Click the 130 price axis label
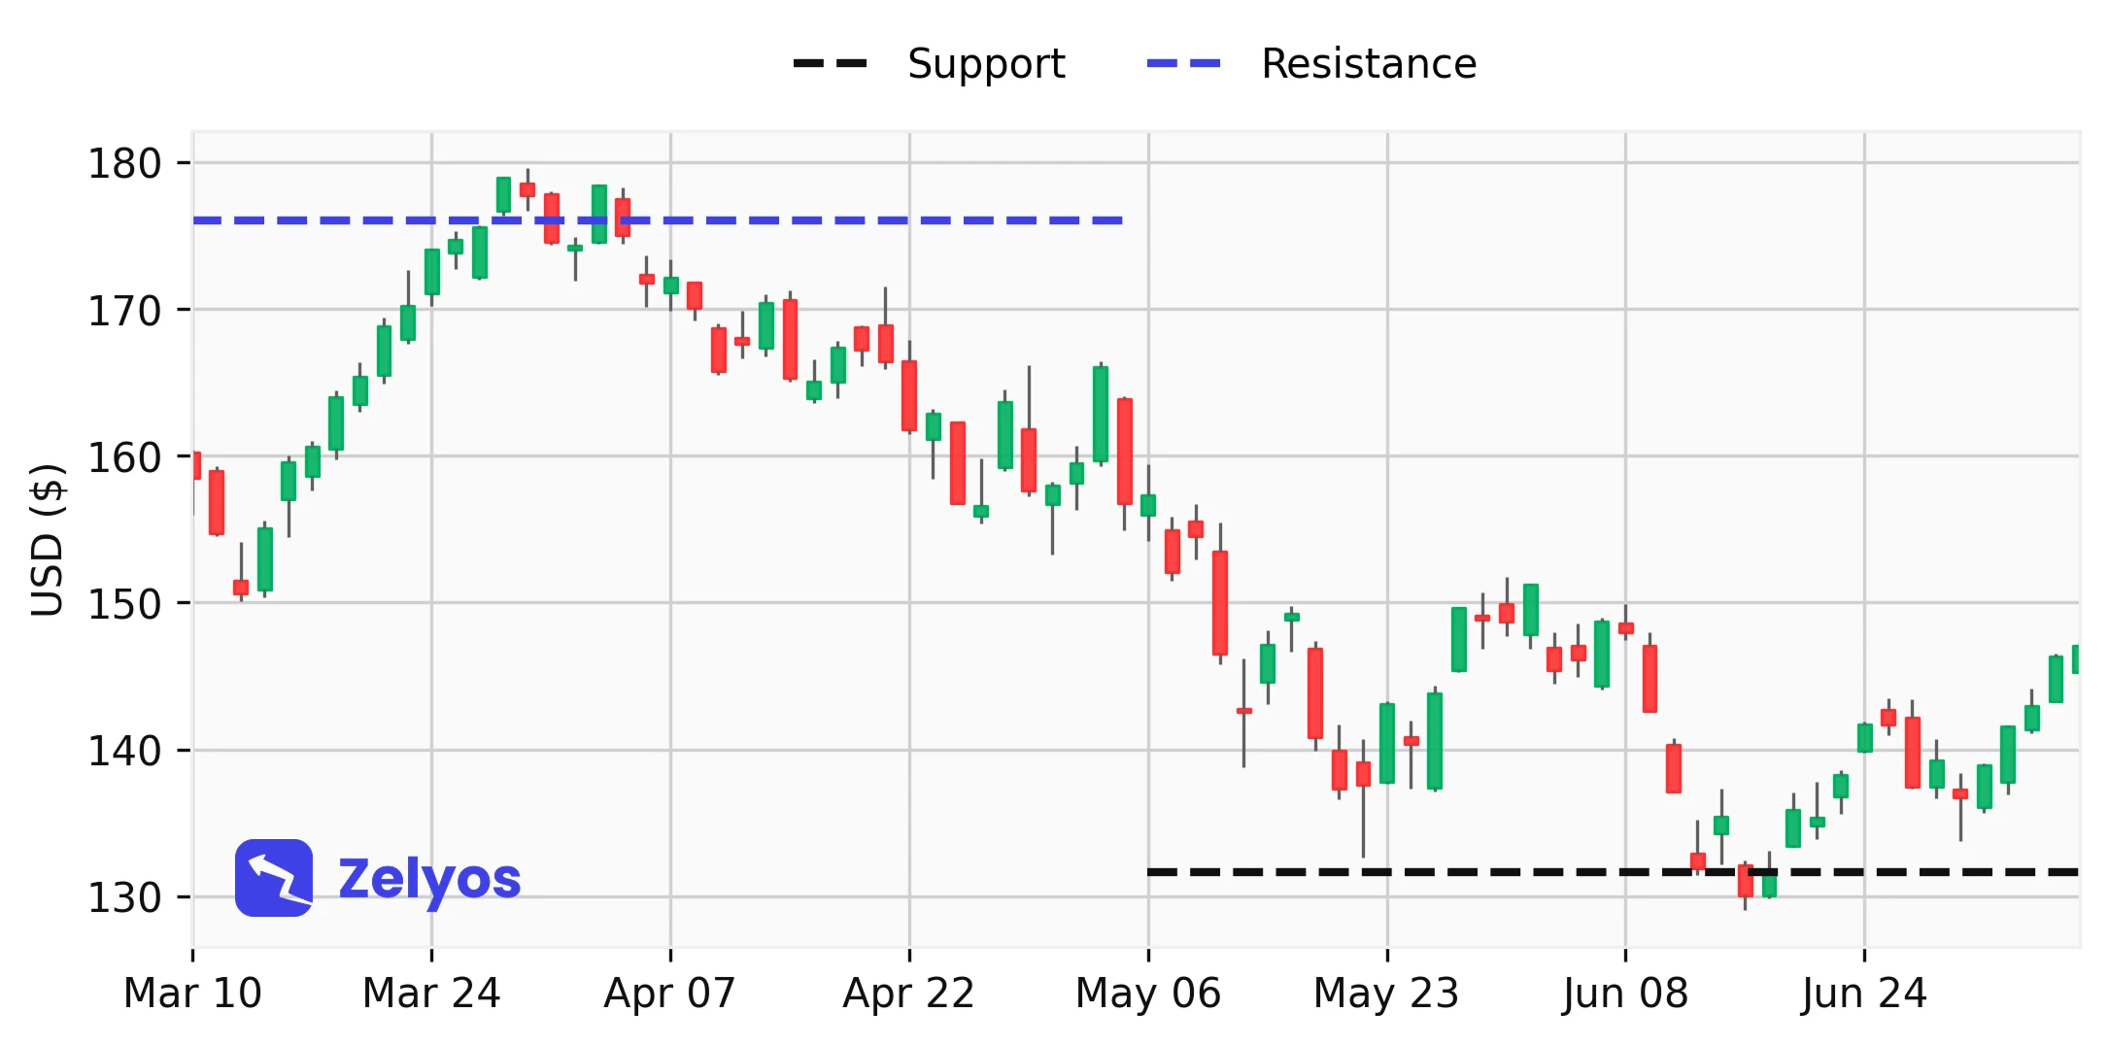This screenshot has width=2109, height=1045. click(124, 898)
